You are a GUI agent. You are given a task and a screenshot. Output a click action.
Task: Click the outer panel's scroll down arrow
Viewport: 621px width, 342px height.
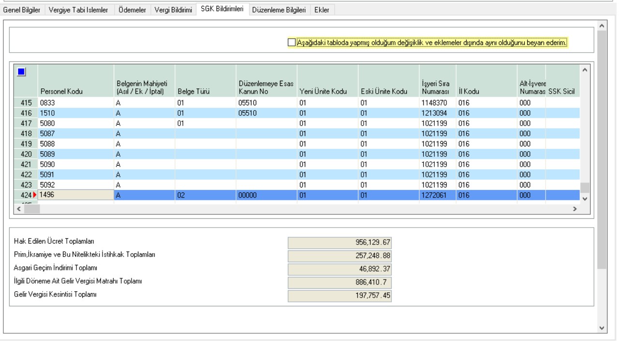click(602, 328)
